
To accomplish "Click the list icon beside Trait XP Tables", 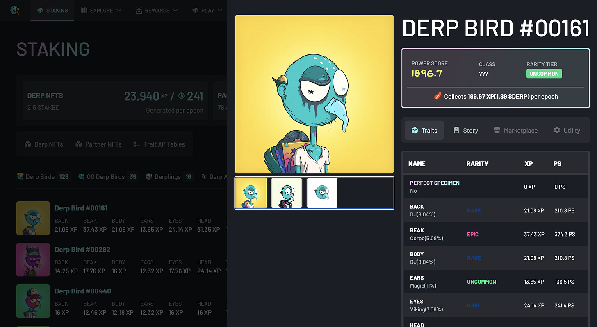I will point(137,144).
